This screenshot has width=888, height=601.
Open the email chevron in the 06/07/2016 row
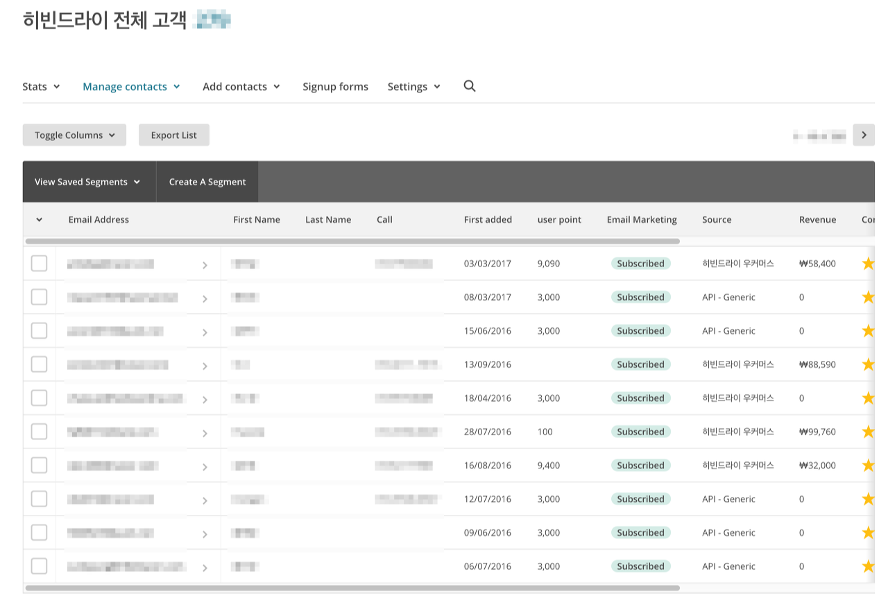[205, 568]
